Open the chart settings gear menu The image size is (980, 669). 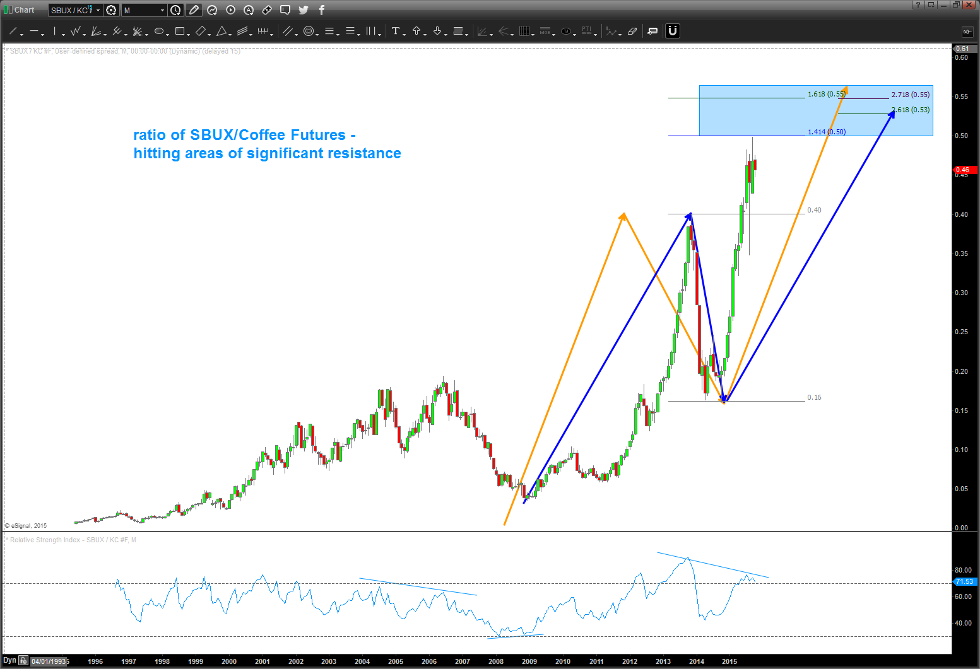pyautogui.click(x=111, y=10)
